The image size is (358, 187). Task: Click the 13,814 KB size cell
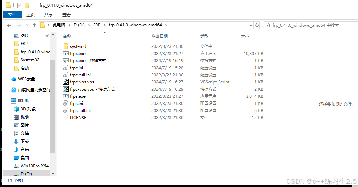253,96
